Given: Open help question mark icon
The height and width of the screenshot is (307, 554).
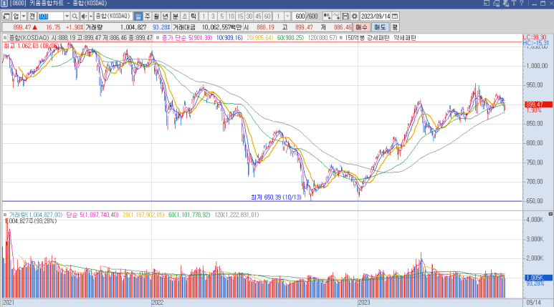Looking at the screenshot, I should [521, 3].
